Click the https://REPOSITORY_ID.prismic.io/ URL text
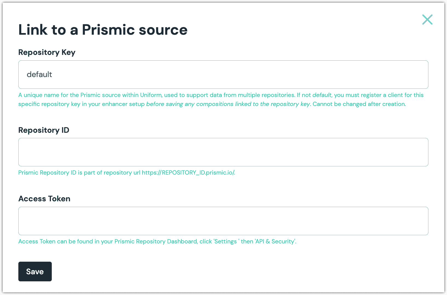The image size is (447, 295). (x=188, y=173)
